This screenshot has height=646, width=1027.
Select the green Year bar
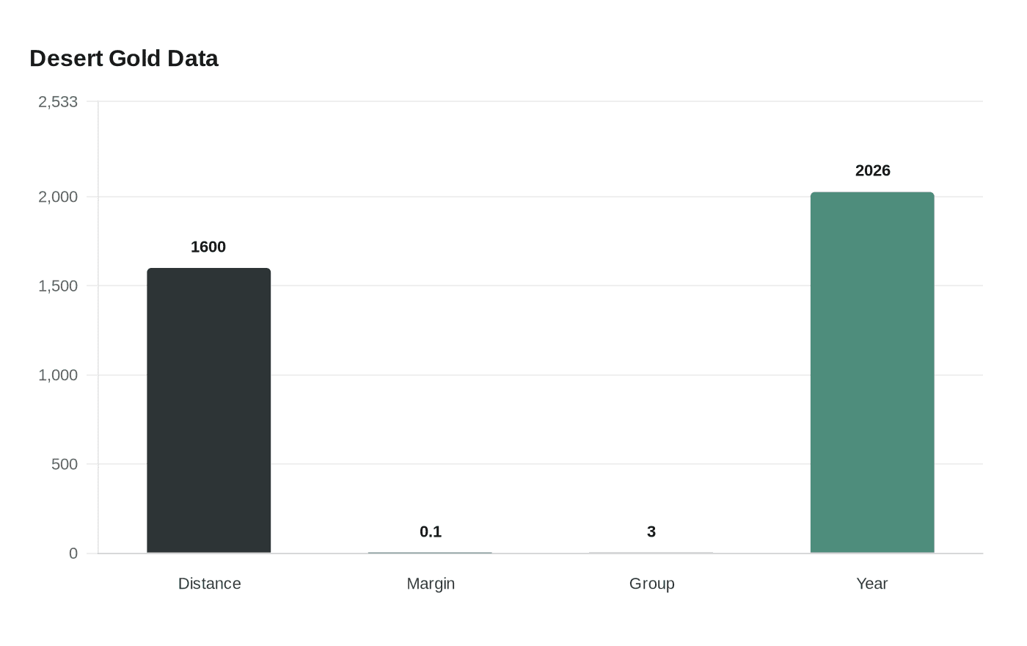[872, 373]
